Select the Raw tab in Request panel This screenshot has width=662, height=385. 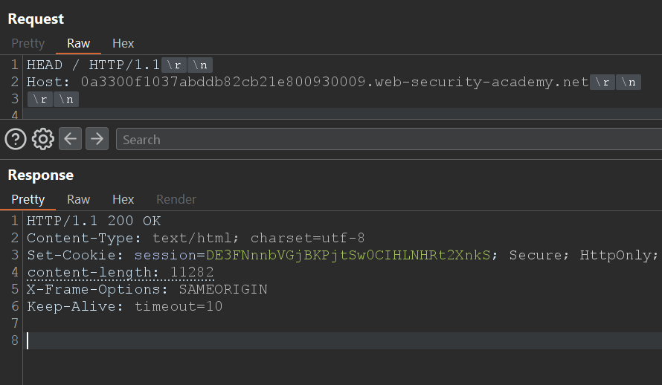click(79, 43)
